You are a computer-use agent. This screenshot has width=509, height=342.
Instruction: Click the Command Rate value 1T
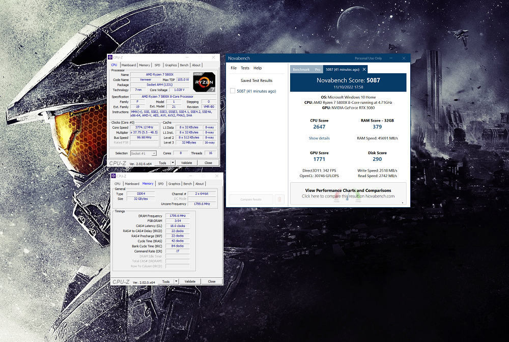pos(178,251)
